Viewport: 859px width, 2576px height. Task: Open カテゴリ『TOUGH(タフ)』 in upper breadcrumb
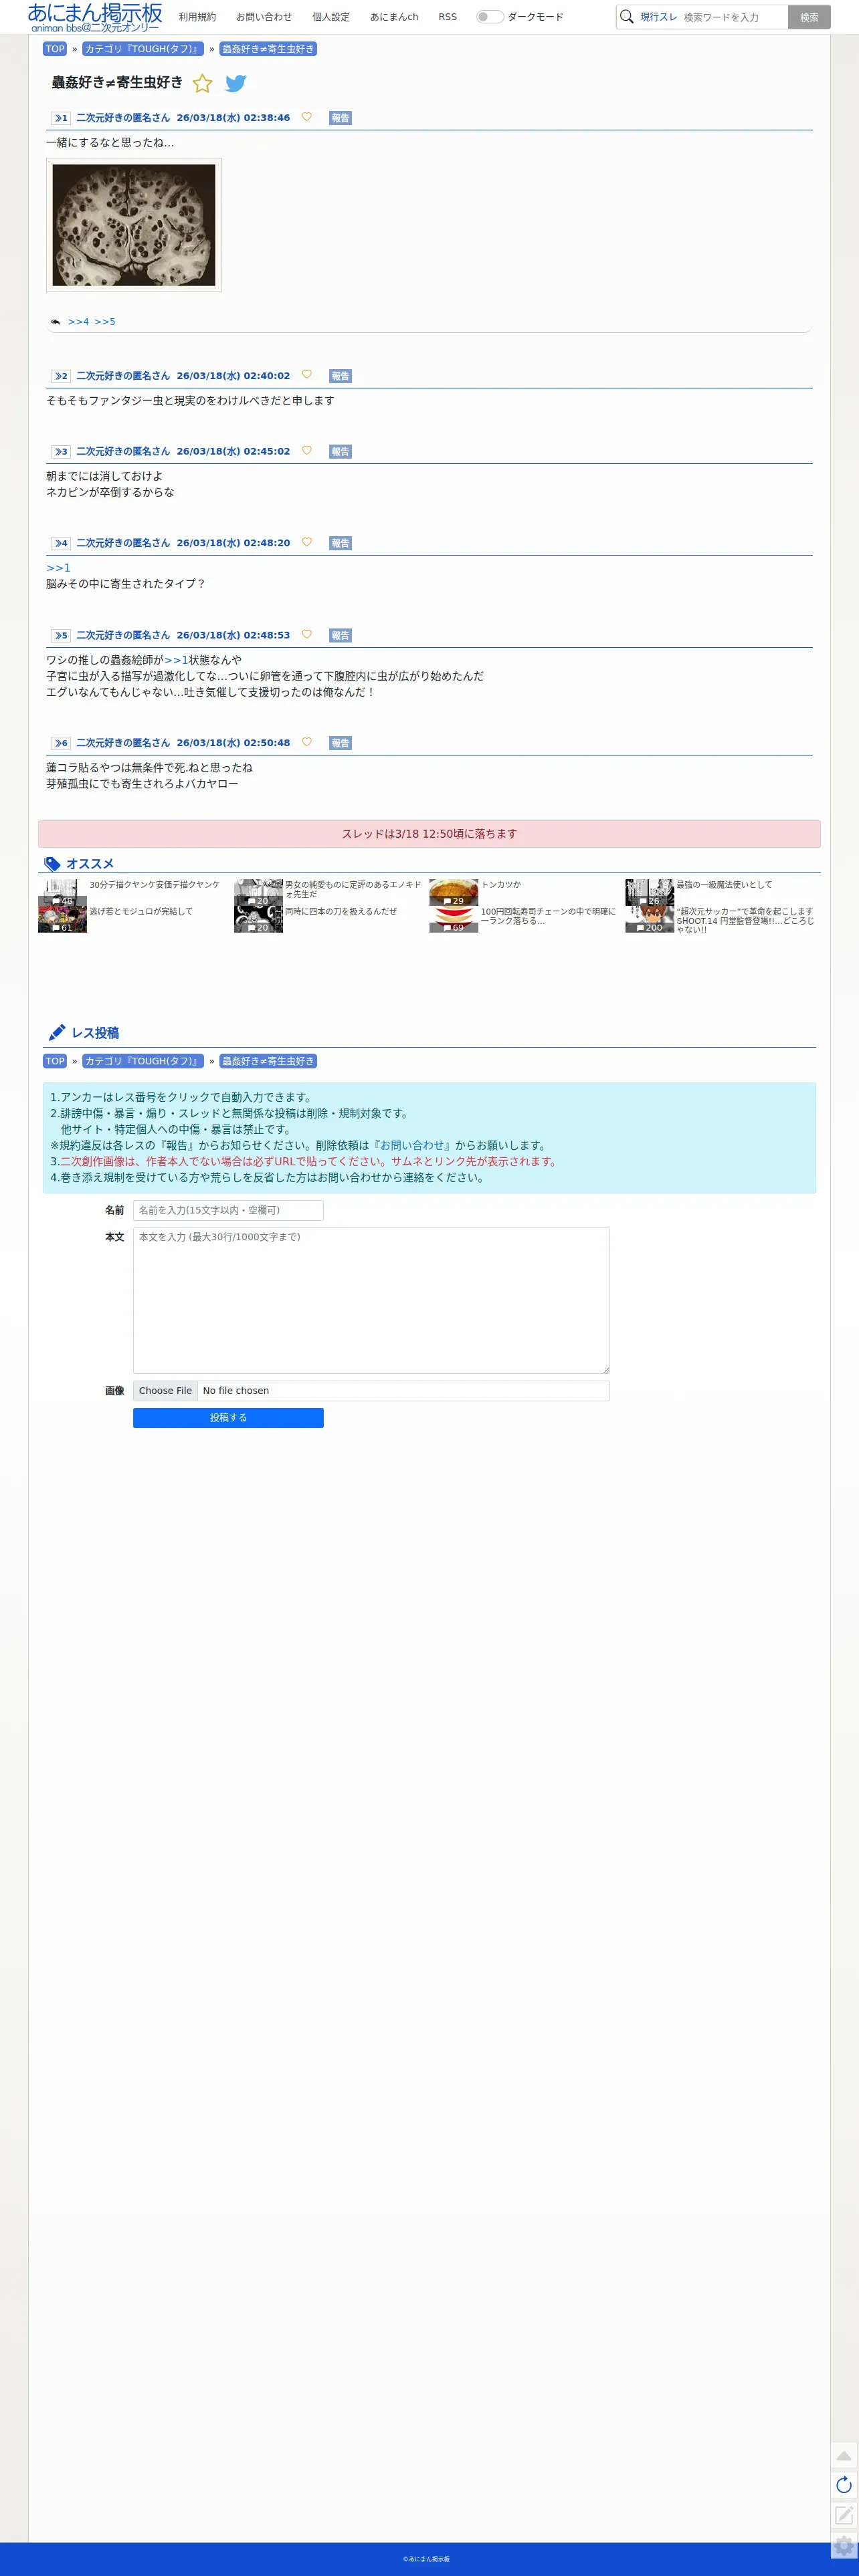(143, 49)
